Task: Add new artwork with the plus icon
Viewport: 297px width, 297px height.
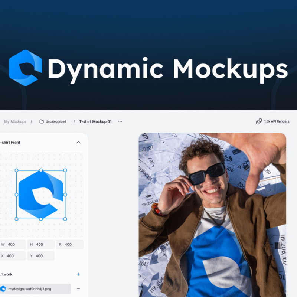Action: [x=78, y=274]
